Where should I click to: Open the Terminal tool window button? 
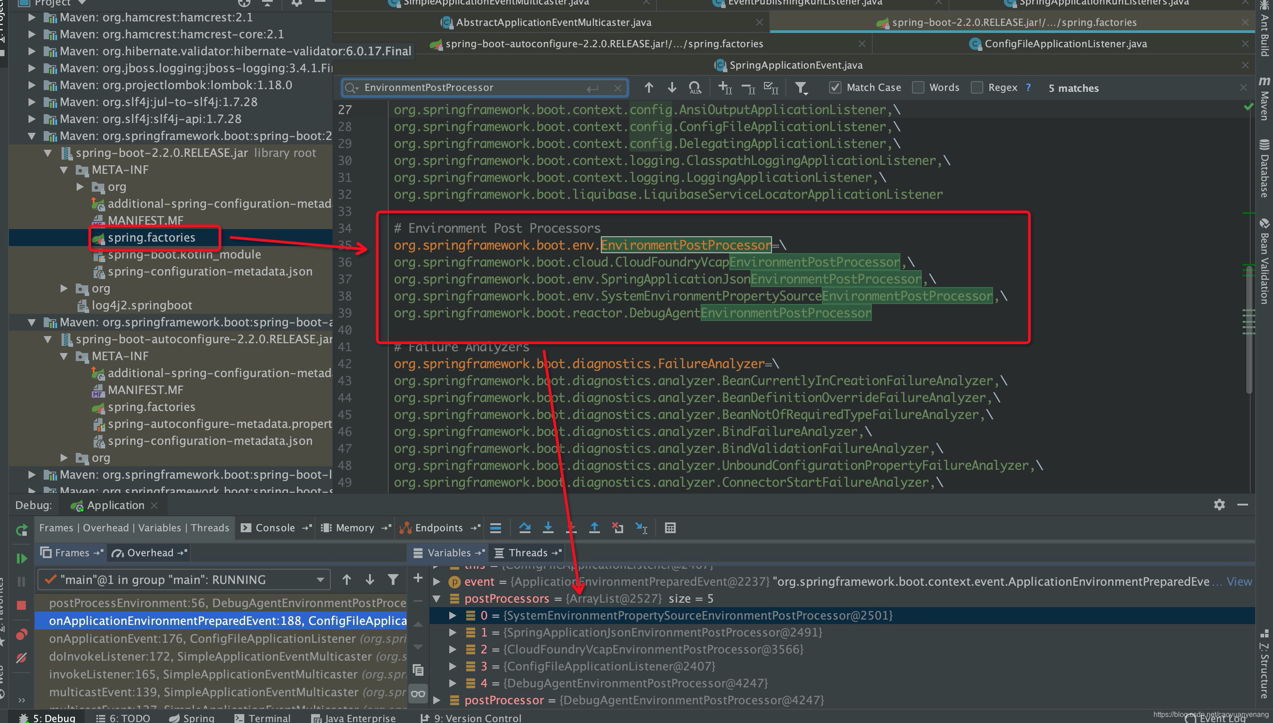click(269, 718)
